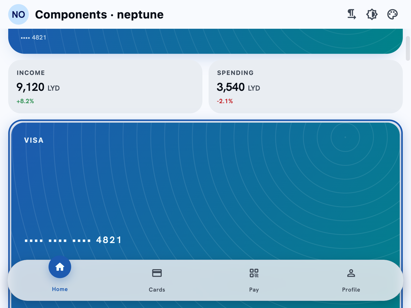This screenshot has height=308, width=411.
Task: Click the -2.1% spending change
Action: [225, 101]
